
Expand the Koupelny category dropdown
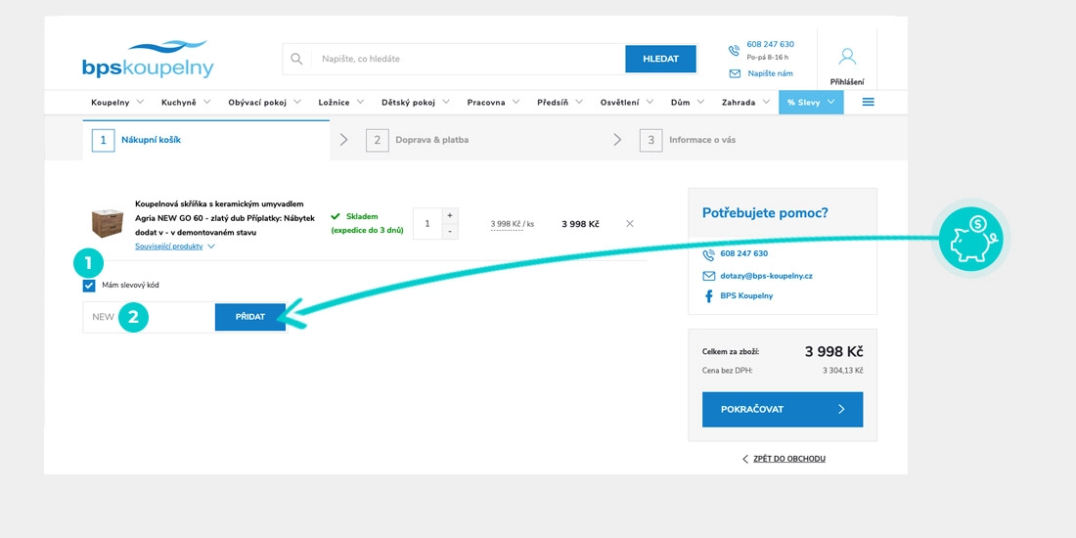(117, 102)
